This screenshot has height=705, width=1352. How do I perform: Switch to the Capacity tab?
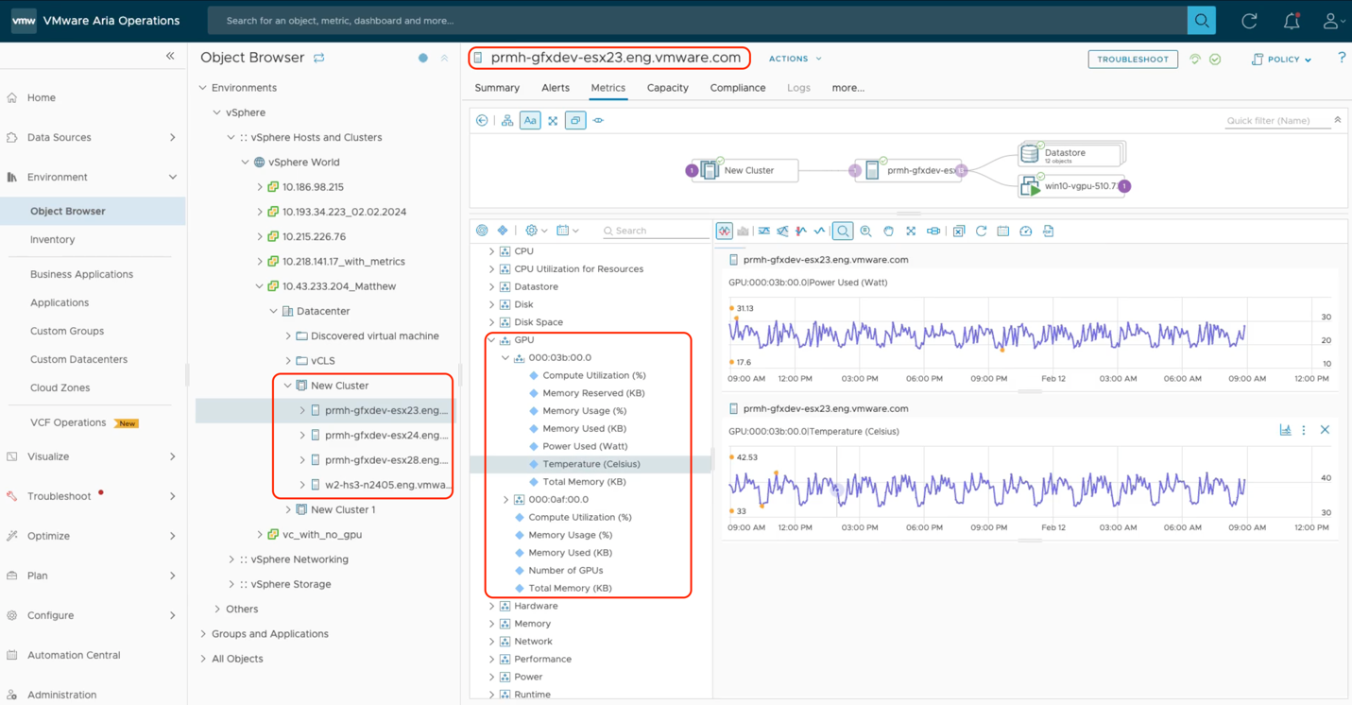click(x=668, y=88)
